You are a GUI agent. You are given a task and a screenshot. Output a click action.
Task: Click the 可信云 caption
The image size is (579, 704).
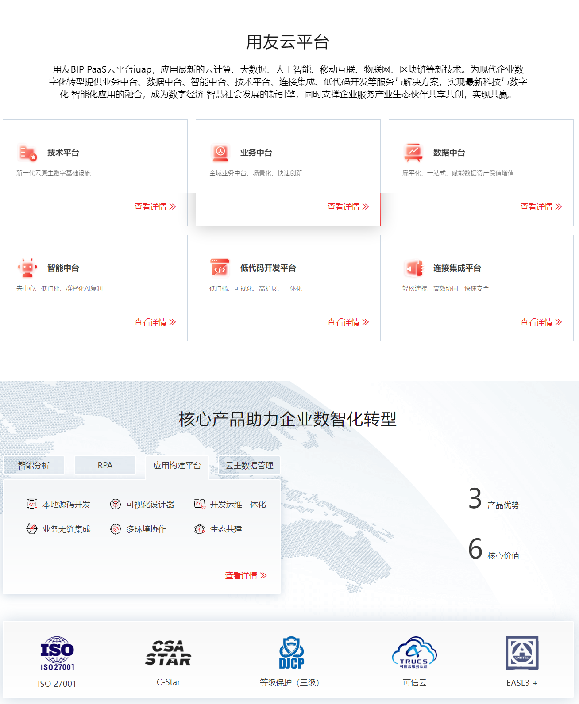pos(415,682)
